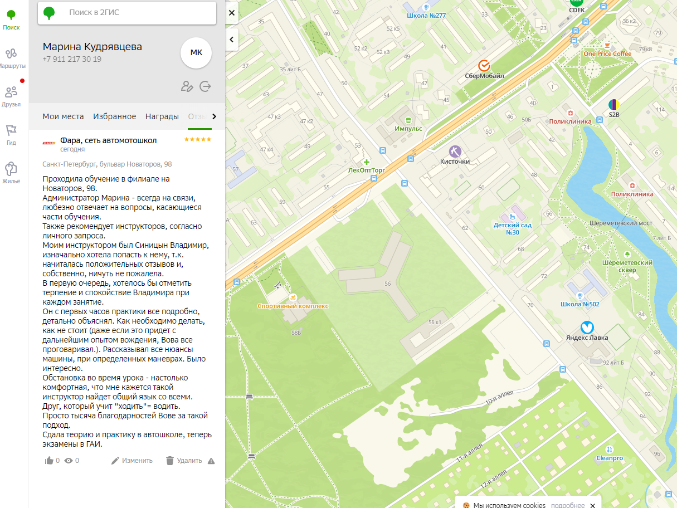
Task: Click the edit profile icon
Action: (x=187, y=86)
